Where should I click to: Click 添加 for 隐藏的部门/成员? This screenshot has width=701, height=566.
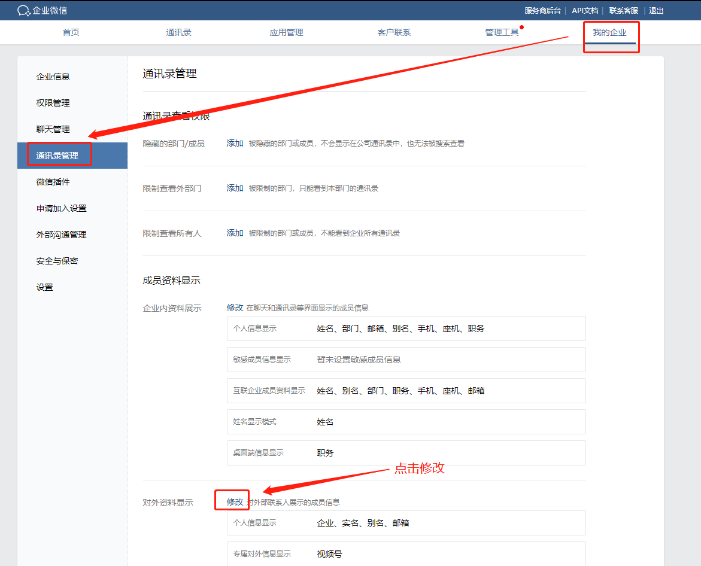(235, 144)
